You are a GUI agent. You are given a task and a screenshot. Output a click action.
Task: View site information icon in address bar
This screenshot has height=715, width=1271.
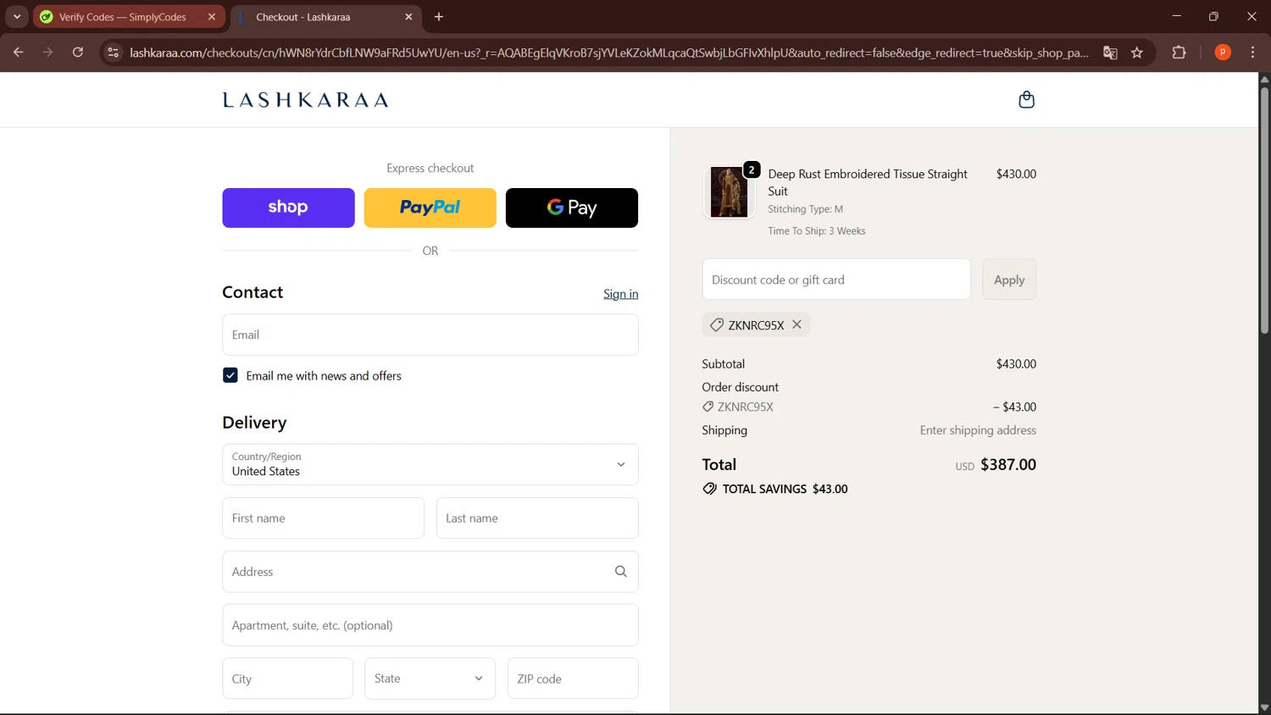pyautogui.click(x=113, y=53)
